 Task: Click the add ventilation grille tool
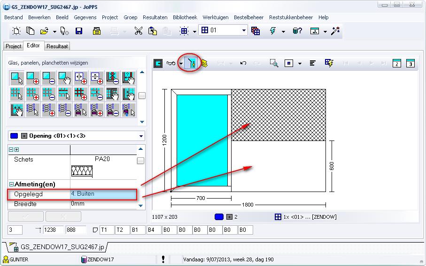point(49,110)
